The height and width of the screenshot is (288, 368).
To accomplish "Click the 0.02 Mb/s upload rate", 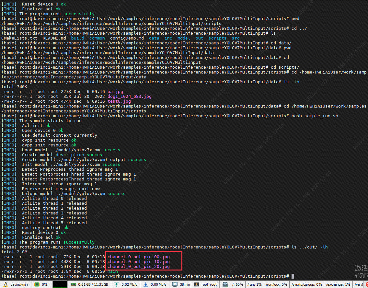I will click(x=129, y=284).
